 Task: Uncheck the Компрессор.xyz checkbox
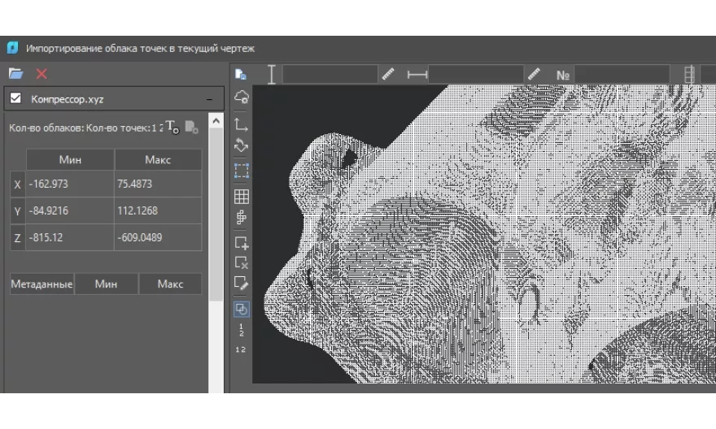15,99
